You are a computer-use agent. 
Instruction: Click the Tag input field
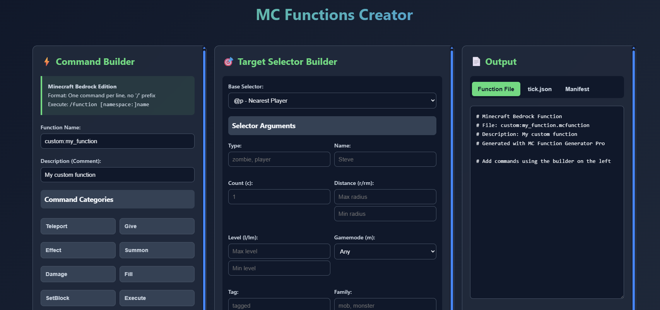click(279, 304)
